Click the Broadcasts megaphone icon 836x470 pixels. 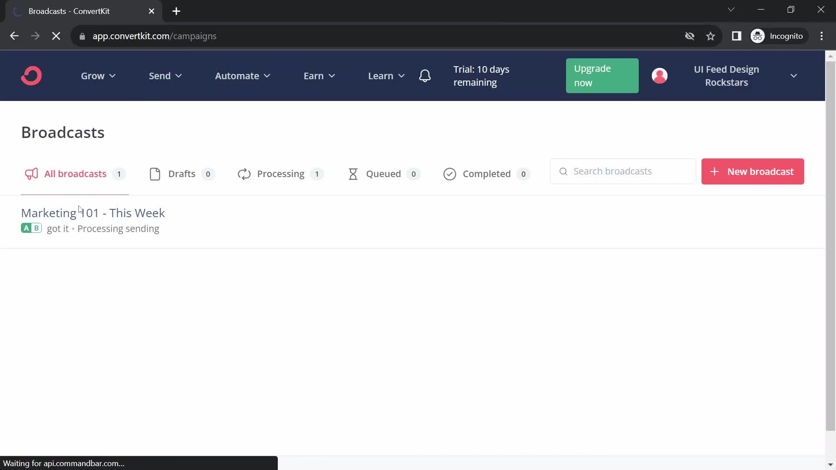click(x=31, y=174)
